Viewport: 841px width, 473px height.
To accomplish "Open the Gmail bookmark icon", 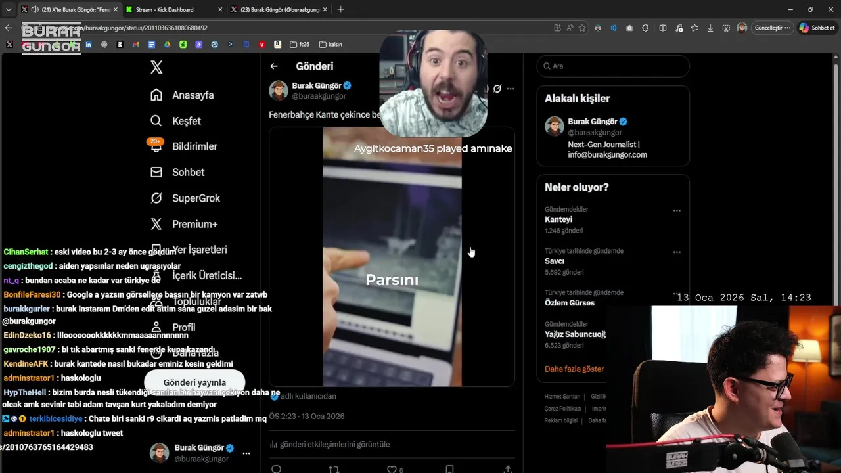I will coord(135,45).
